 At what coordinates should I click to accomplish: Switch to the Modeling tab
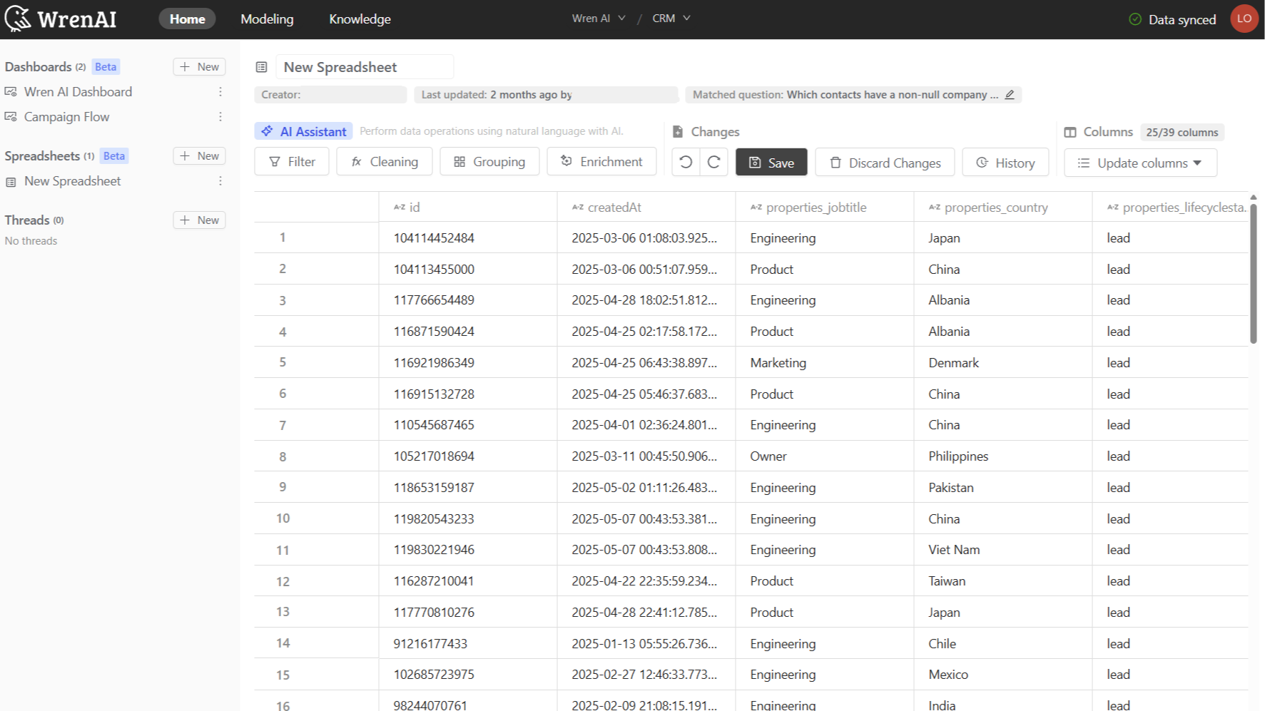tap(267, 19)
